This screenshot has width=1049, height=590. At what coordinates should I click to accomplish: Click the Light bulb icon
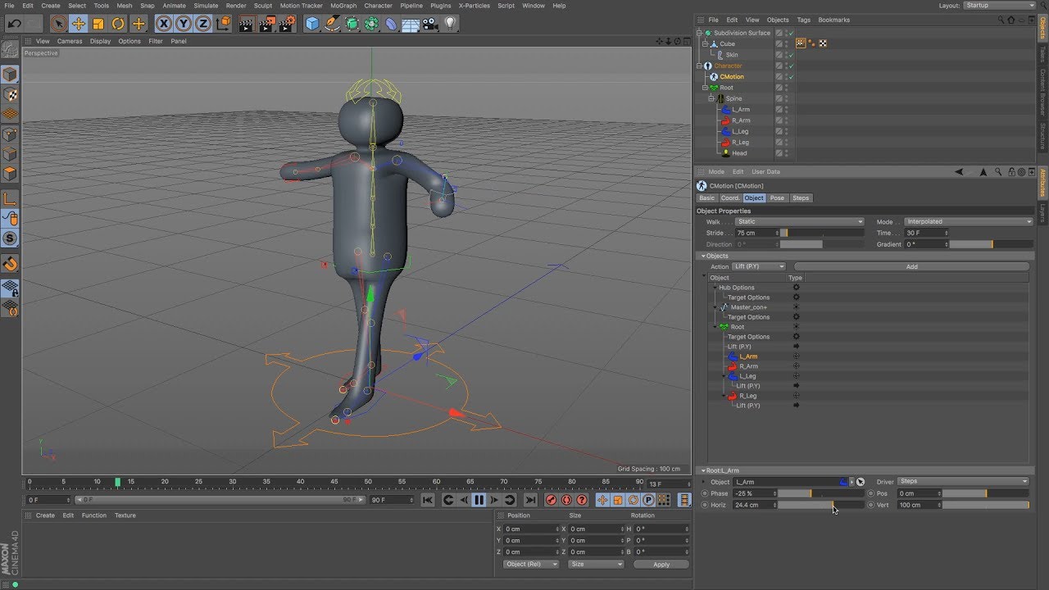click(x=450, y=24)
